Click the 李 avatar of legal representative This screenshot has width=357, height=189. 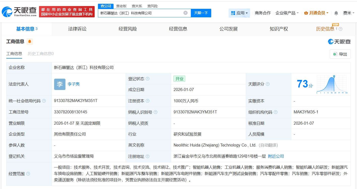click(x=60, y=84)
